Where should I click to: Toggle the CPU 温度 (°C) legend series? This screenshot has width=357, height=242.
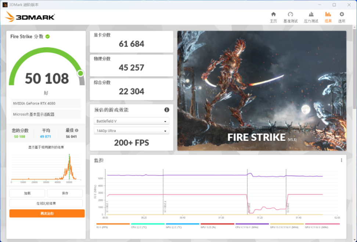pyautogui.click(x=148, y=225)
